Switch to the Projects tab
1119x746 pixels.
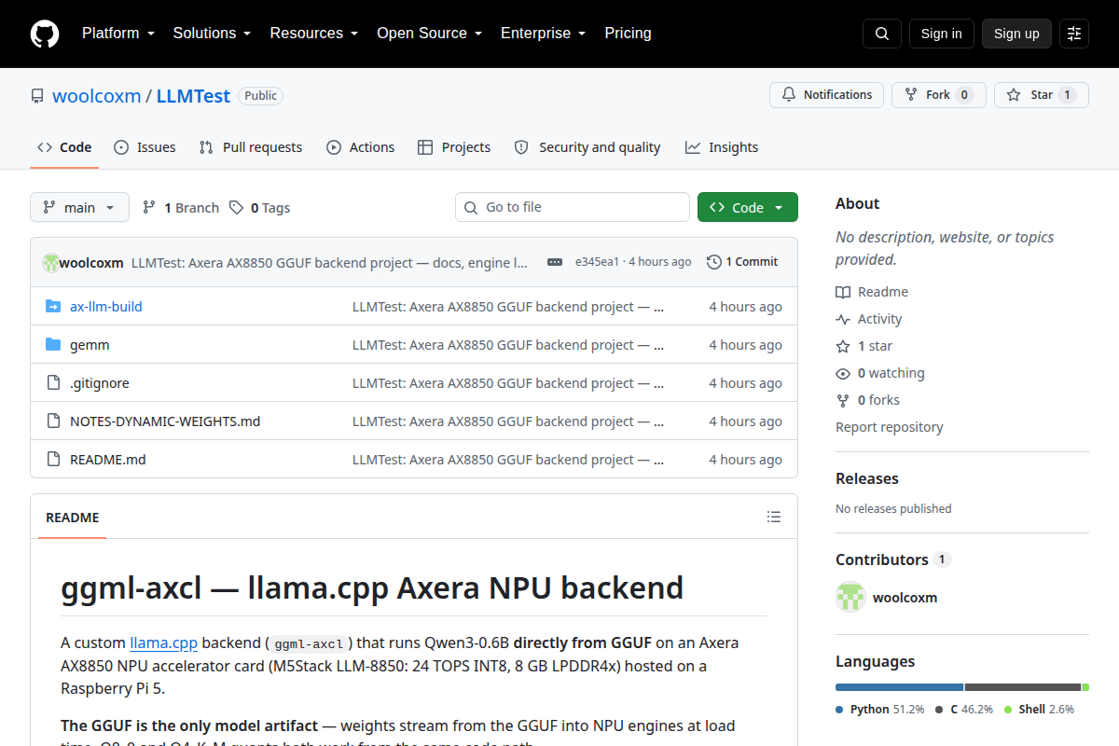click(x=454, y=147)
